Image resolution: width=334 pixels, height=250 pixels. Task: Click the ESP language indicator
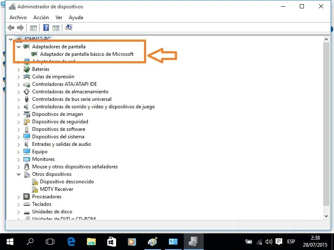pos(291,242)
